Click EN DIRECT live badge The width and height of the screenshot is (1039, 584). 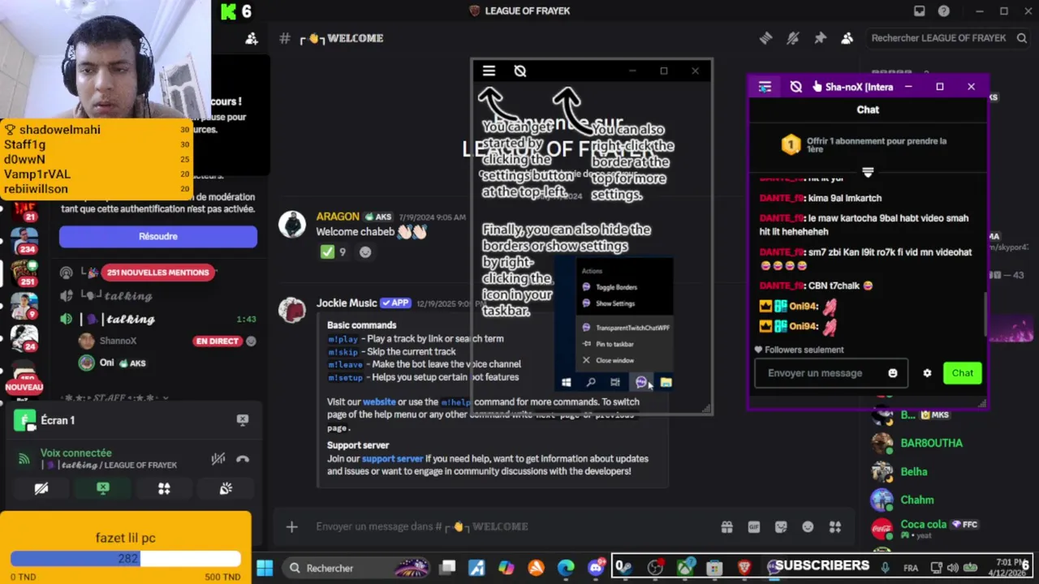[x=217, y=341]
